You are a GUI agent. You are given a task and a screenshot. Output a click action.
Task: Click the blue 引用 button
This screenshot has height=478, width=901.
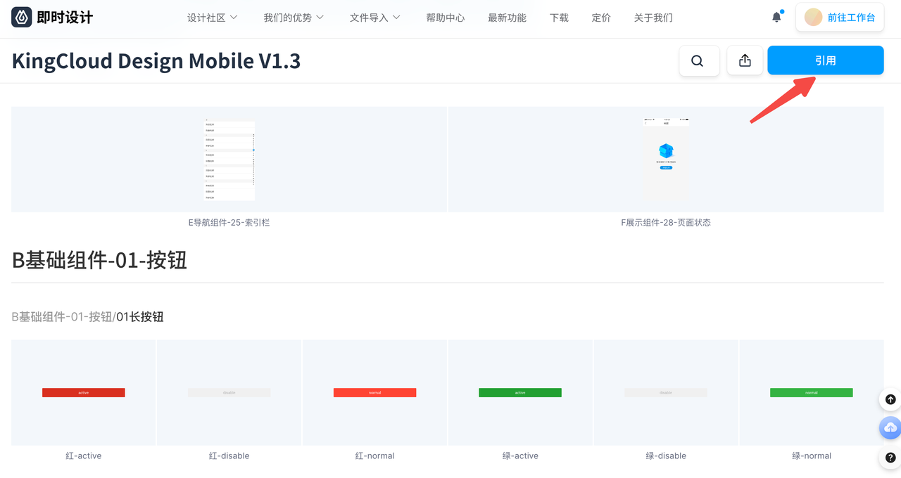click(826, 60)
